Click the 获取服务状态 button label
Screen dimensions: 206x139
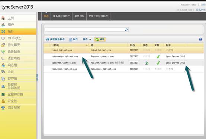tap(57, 39)
